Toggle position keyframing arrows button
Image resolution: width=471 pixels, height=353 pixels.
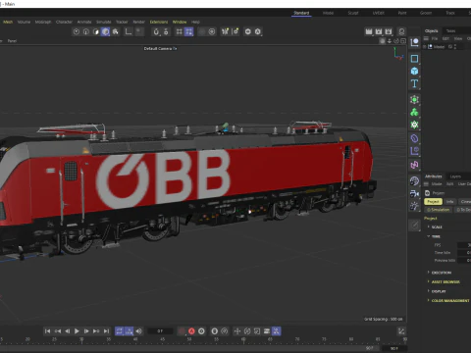(237, 331)
